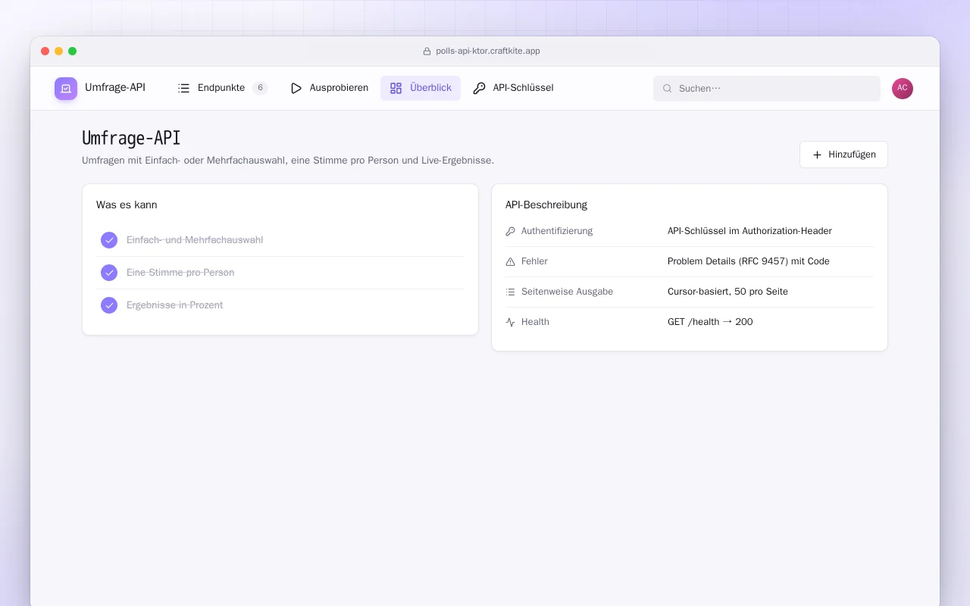This screenshot has width=970, height=606.
Task: Click the Endpunkte list icon
Action: coord(184,88)
